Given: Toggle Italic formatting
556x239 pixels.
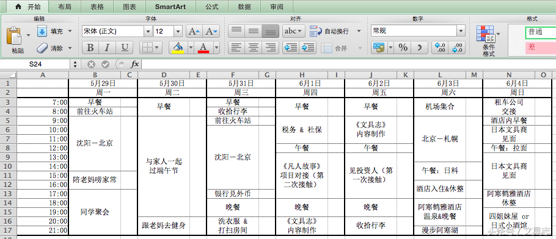Looking at the screenshot, I should pyautogui.click(x=108, y=48).
